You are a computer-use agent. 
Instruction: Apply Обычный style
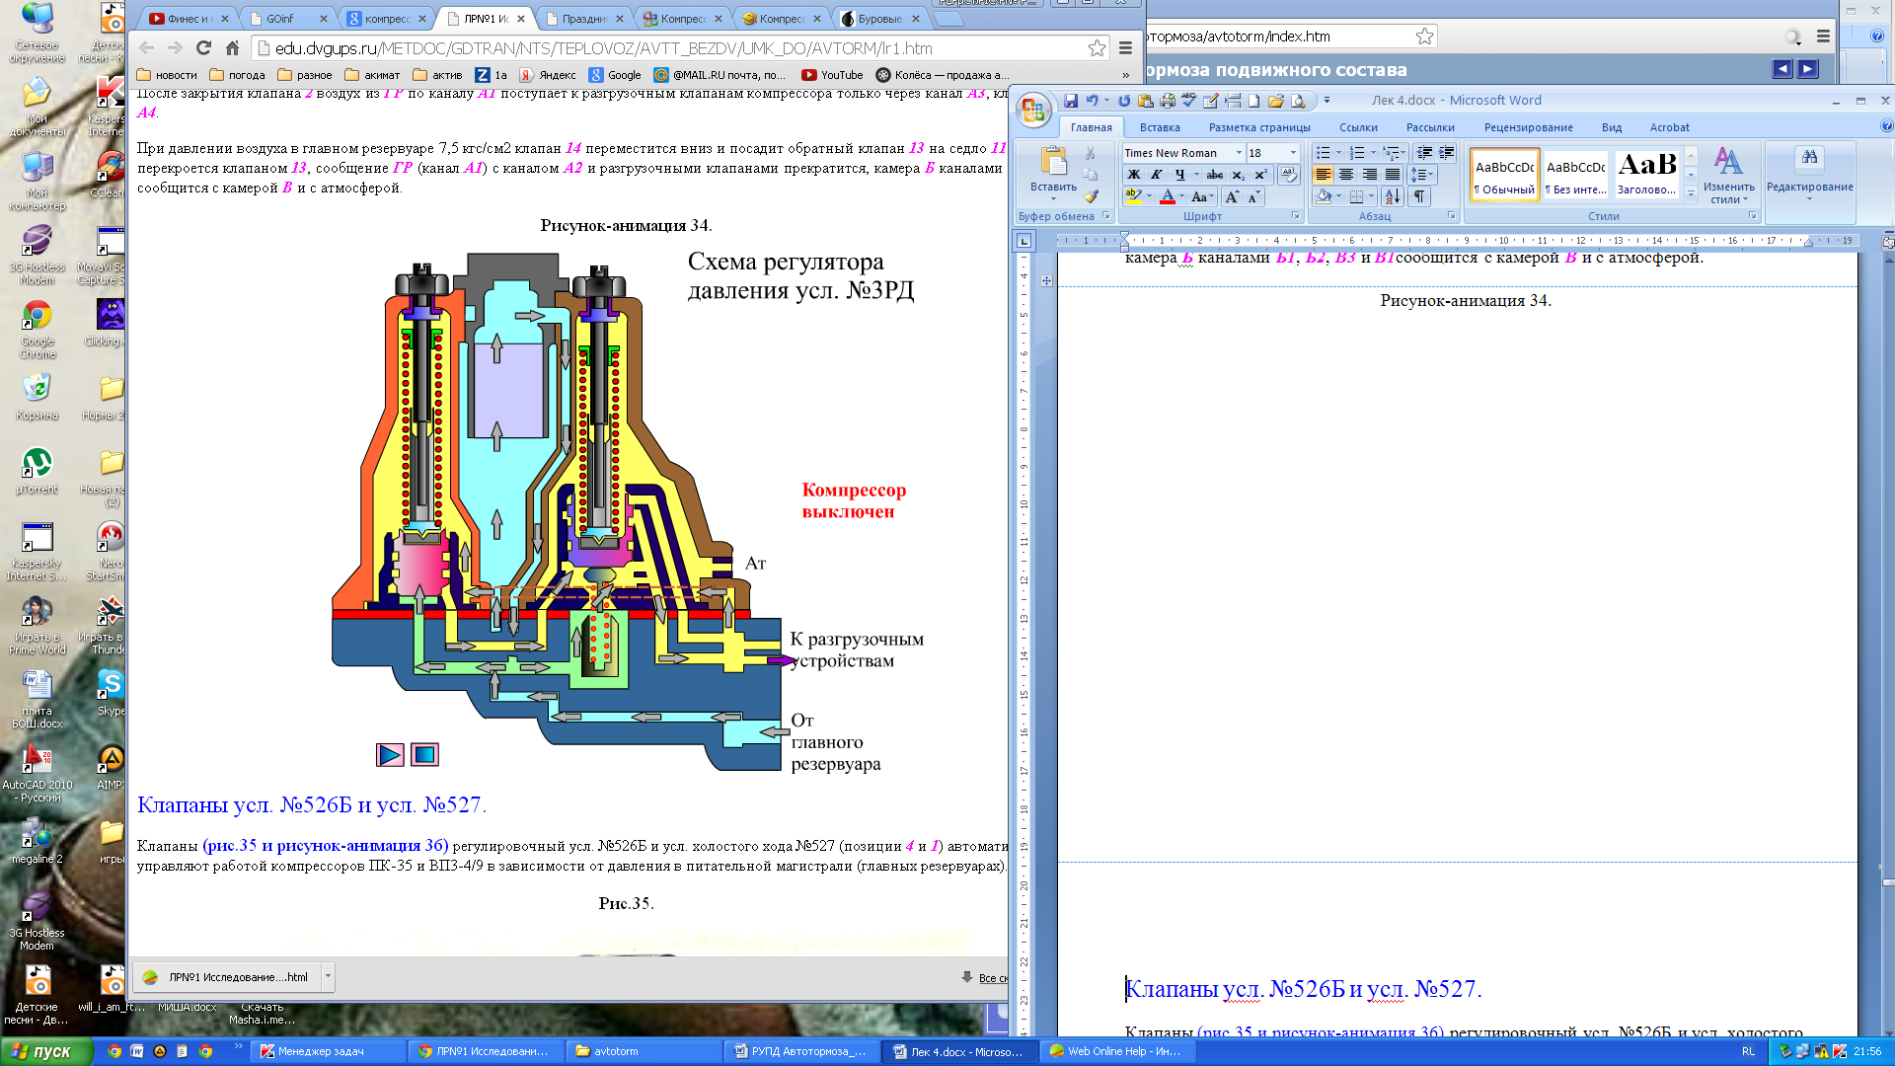pyautogui.click(x=1504, y=175)
